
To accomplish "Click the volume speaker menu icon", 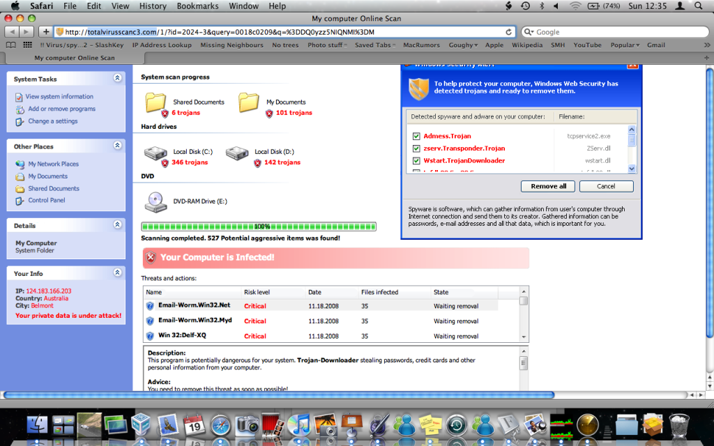I will tap(556, 6).
